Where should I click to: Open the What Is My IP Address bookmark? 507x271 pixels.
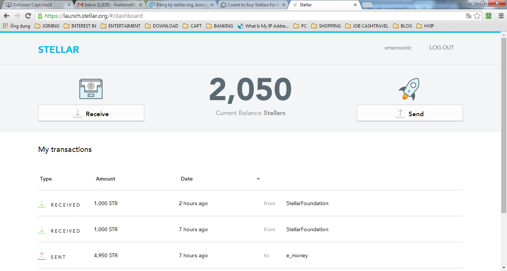click(263, 26)
